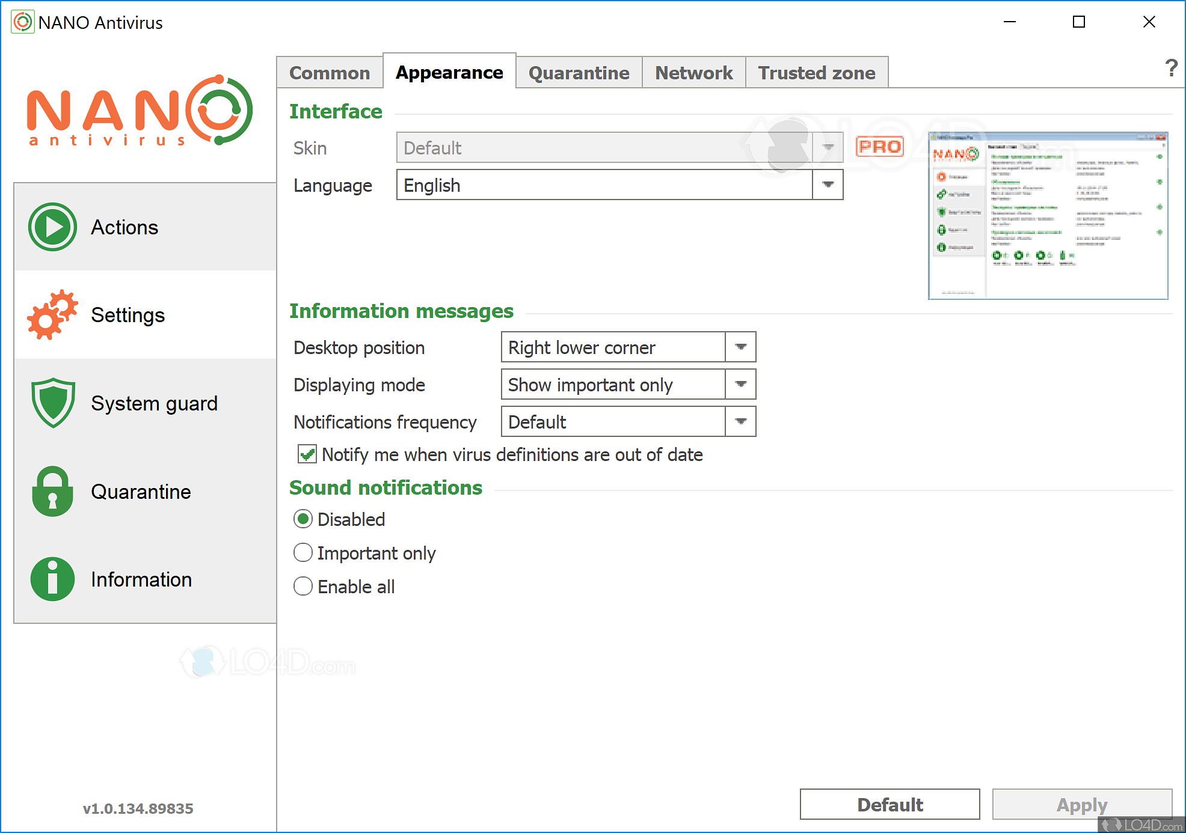Open the Information sidebar section

click(x=146, y=579)
